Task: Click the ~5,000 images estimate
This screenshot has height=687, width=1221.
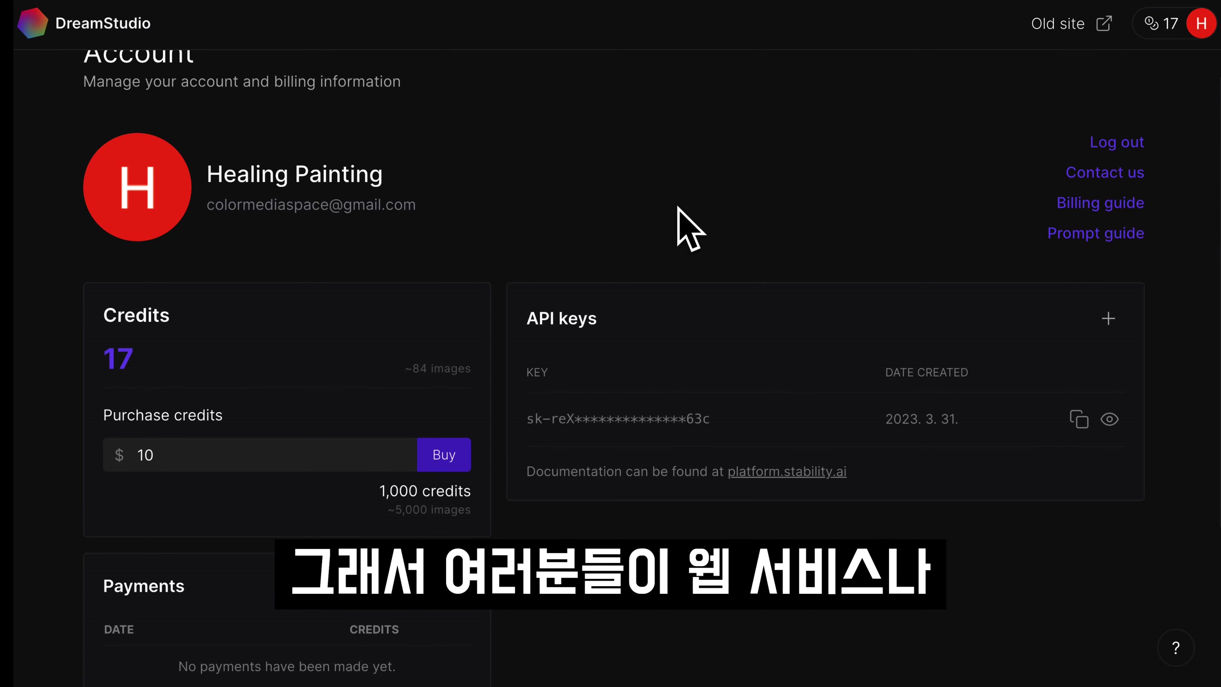Action: click(429, 510)
